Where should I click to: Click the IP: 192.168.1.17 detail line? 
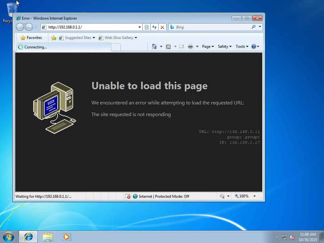(x=240, y=142)
